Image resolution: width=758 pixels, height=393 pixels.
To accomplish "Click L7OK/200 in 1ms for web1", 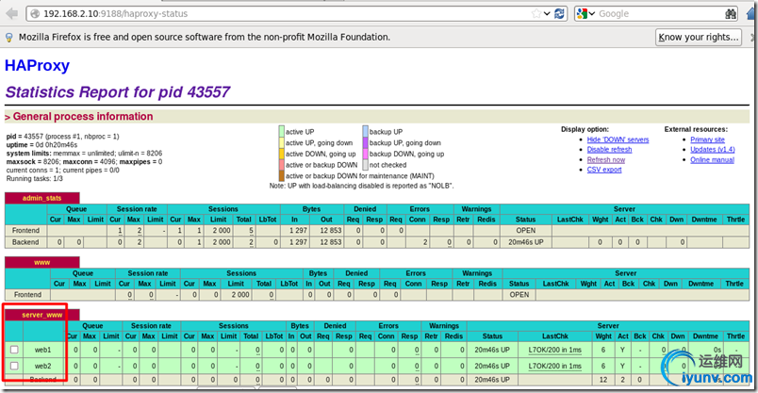I will (x=555, y=350).
